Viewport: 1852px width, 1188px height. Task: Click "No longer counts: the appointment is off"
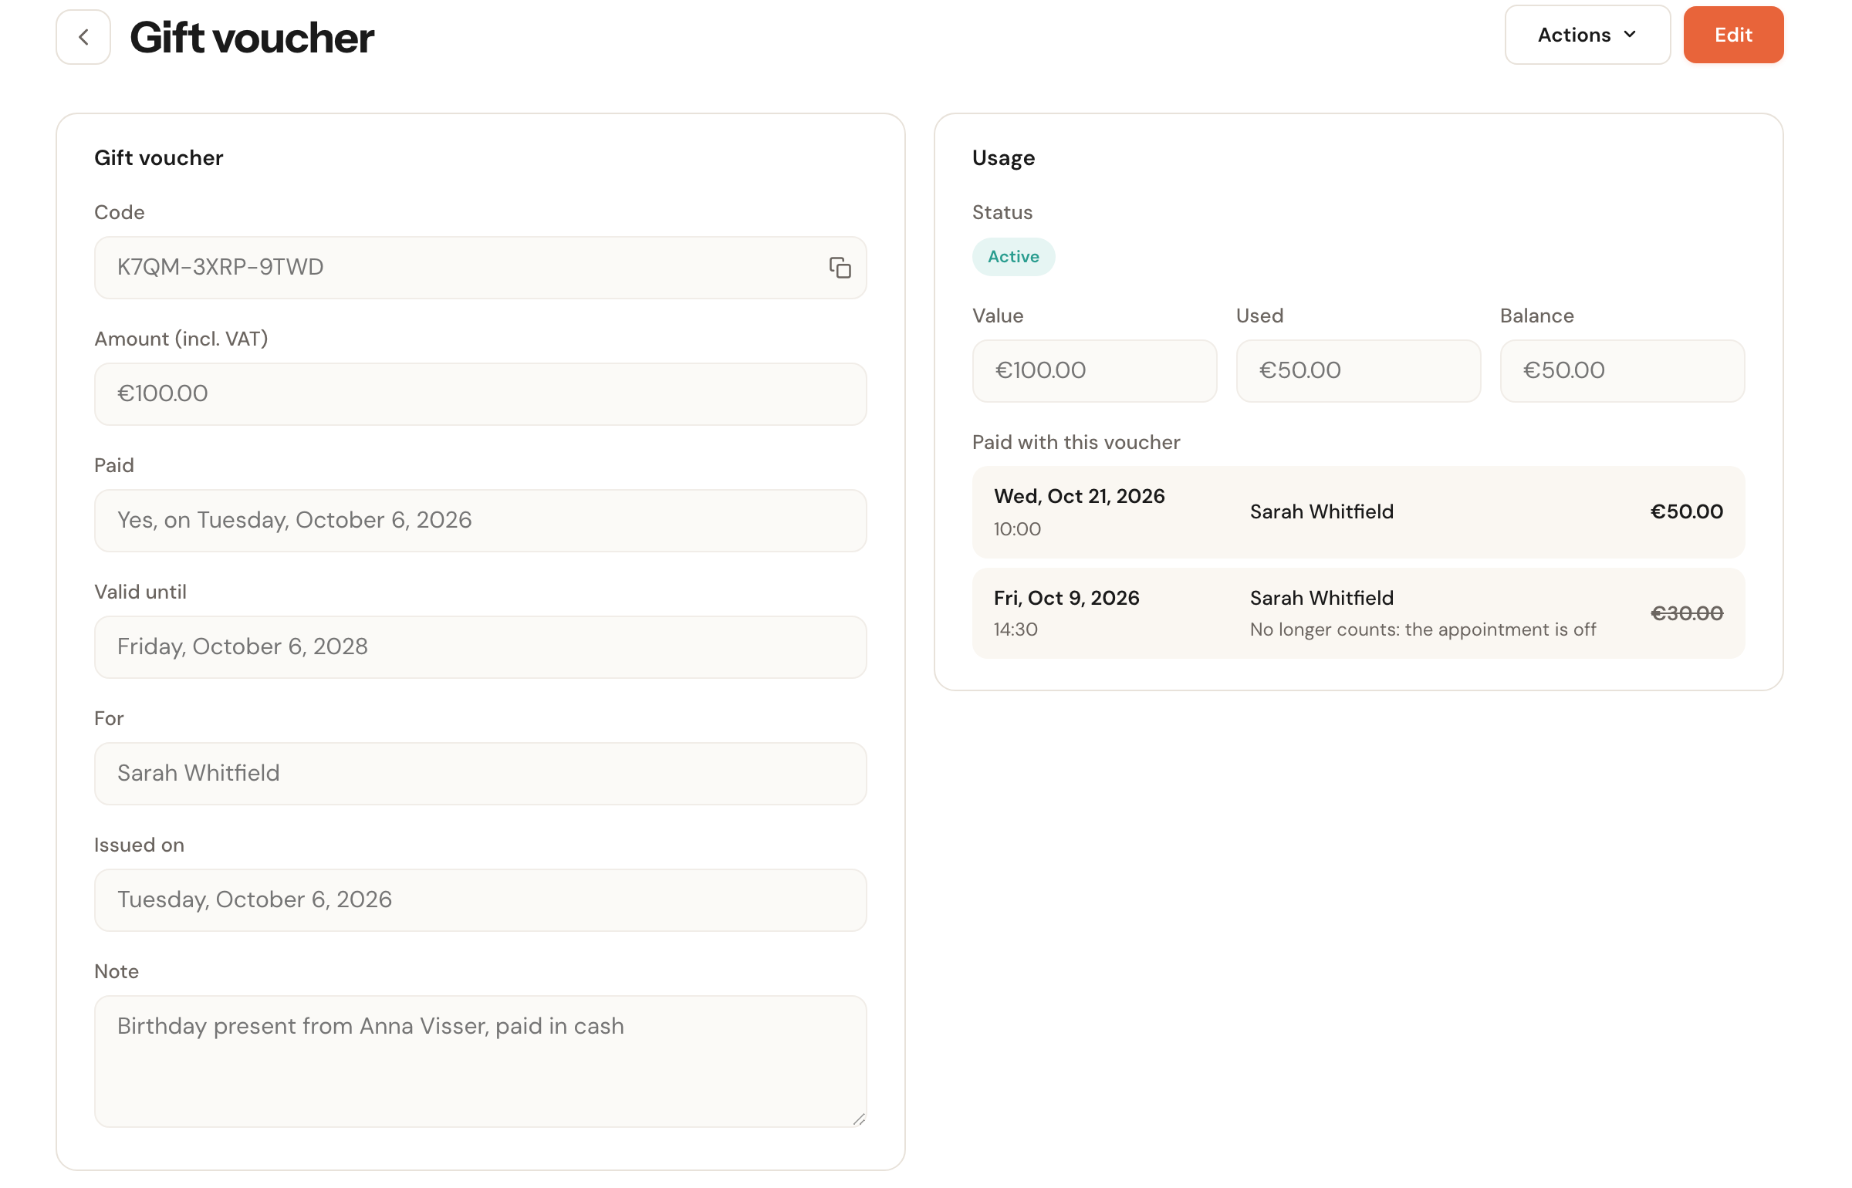pos(1423,629)
